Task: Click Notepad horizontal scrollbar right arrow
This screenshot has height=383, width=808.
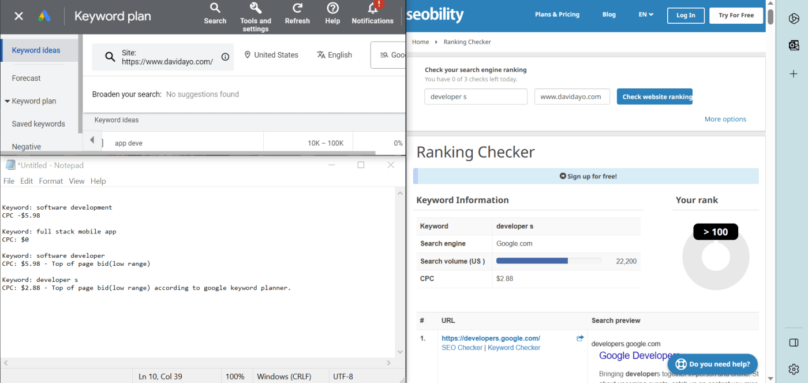Action: [x=390, y=363]
